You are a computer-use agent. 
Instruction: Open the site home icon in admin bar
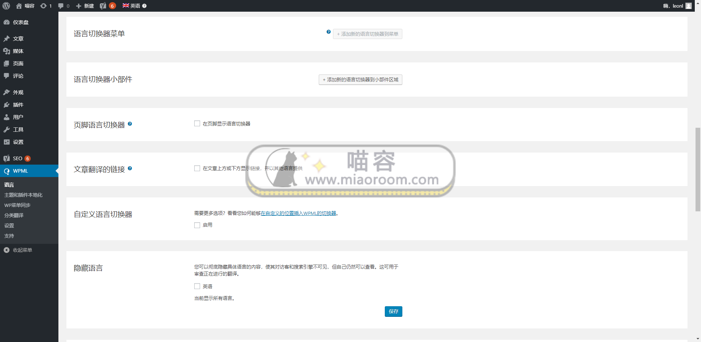19,6
